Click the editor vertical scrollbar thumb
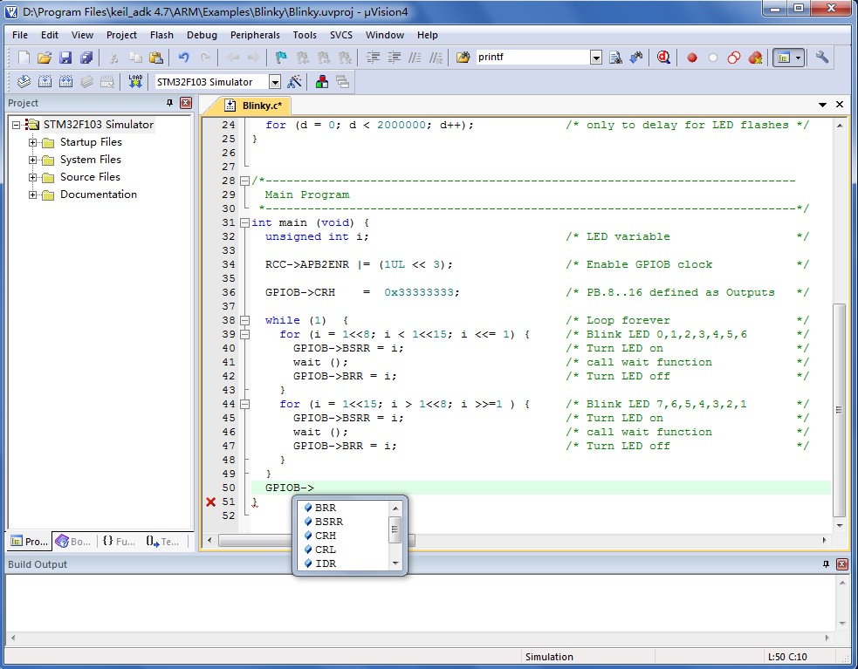Screen dimensions: 858x669 click(840, 410)
